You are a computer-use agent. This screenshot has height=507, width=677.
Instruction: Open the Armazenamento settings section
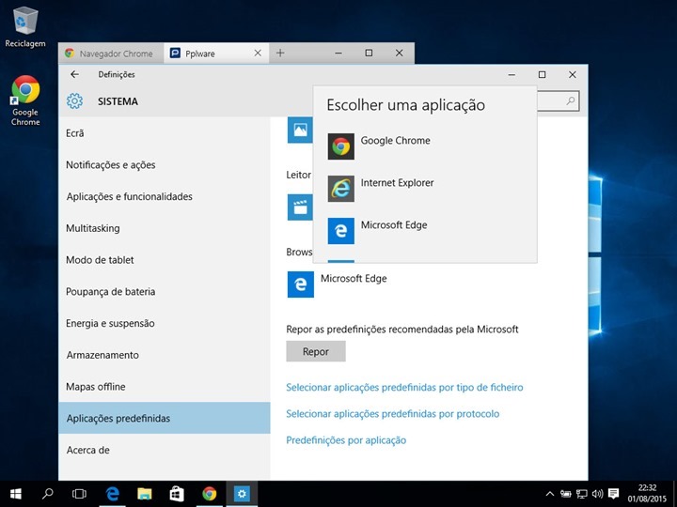pyautogui.click(x=102, y=355)
